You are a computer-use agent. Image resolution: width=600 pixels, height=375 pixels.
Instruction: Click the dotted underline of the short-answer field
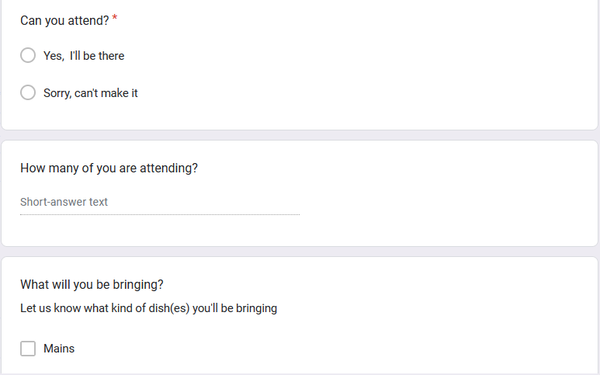[x=159, y=214]
